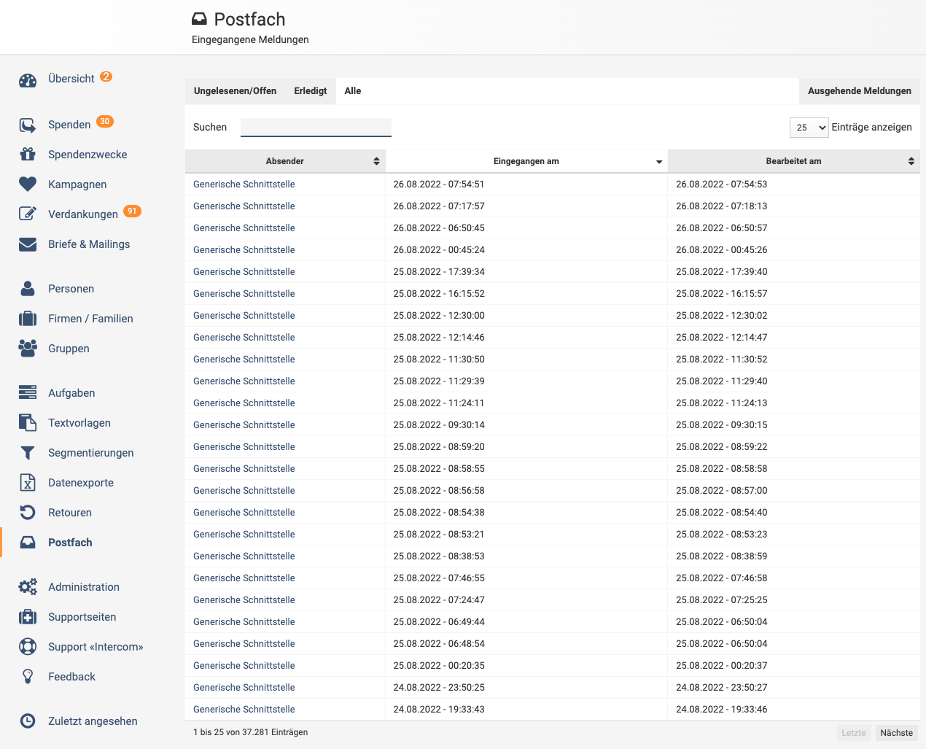This screenshot has width=926, height=749.
Task: Open the Administration gears icon
Action: (x=28, y=587)
